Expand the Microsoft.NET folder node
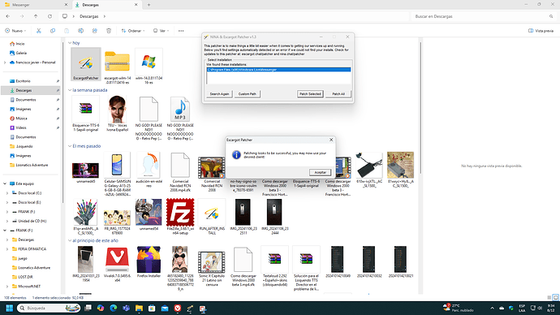 [x=7, y=287]
